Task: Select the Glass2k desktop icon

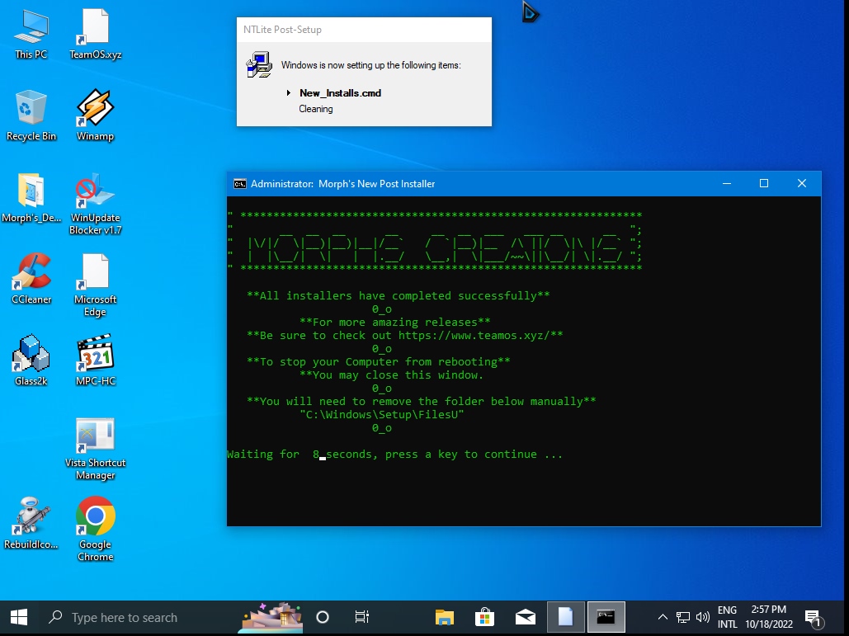Action: point(31,355)
